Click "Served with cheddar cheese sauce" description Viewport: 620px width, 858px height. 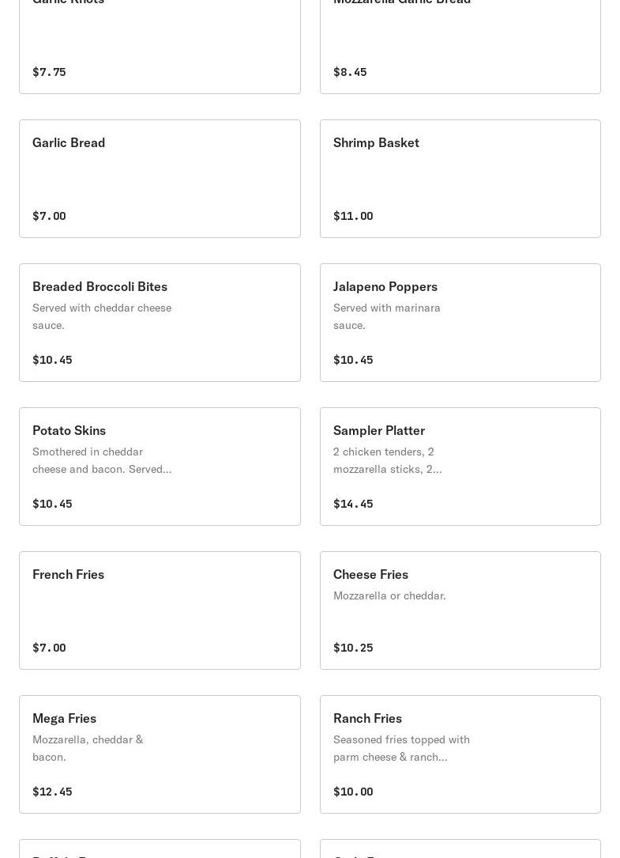coord(102,316)
